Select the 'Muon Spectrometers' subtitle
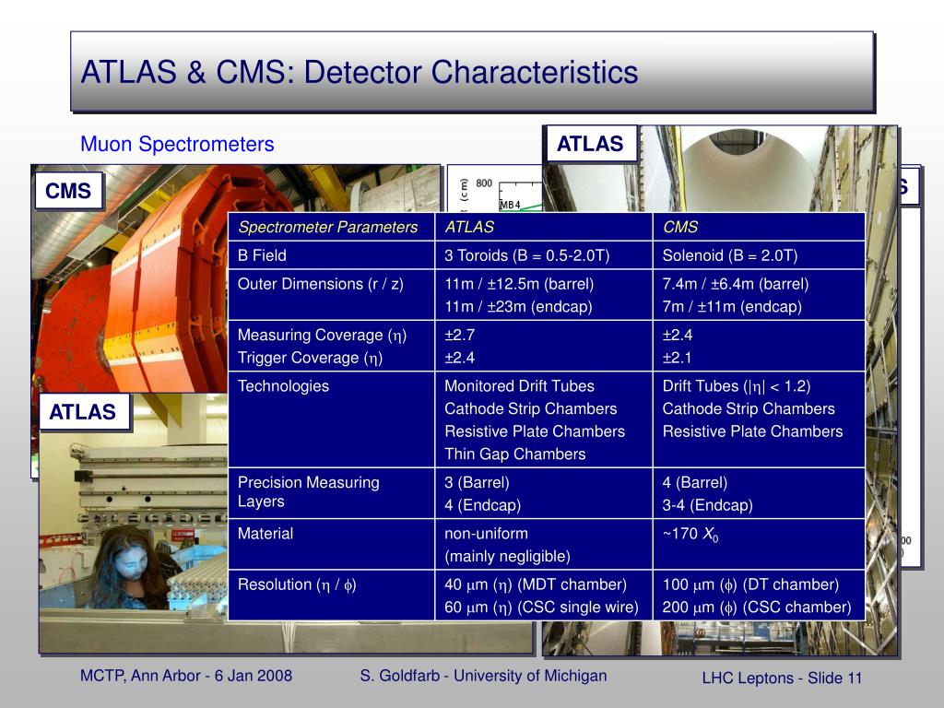 click(x=177, y=145)
